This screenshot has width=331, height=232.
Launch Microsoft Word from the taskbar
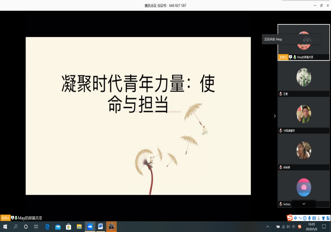101,226
